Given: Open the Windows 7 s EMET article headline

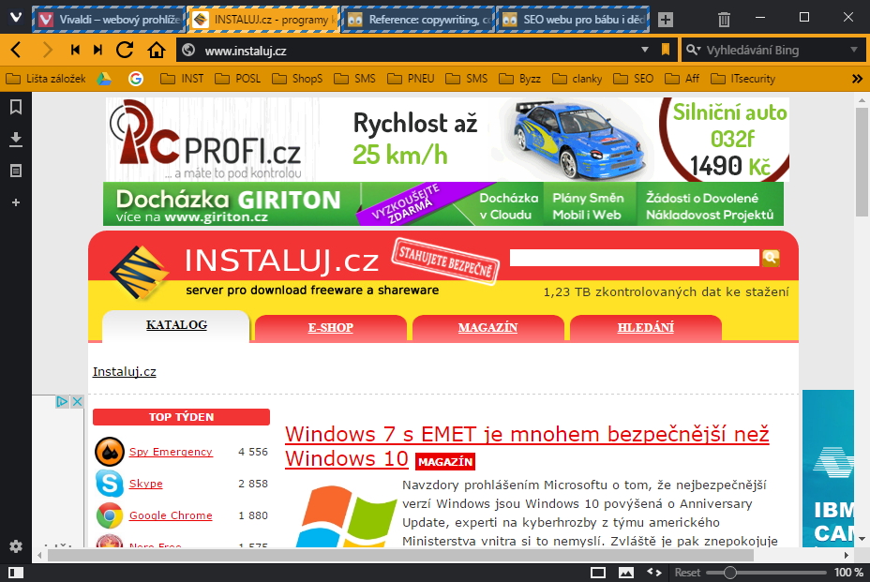Looking at the screenshot, I should click(x=527, y=447).
